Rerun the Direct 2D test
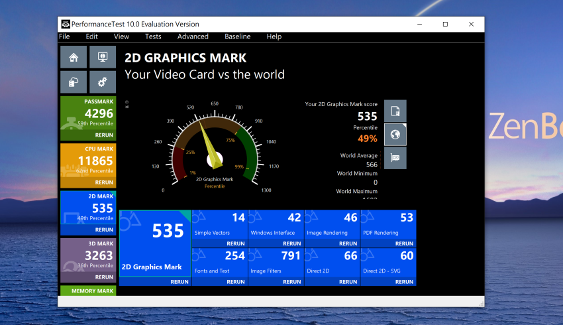 348,282
